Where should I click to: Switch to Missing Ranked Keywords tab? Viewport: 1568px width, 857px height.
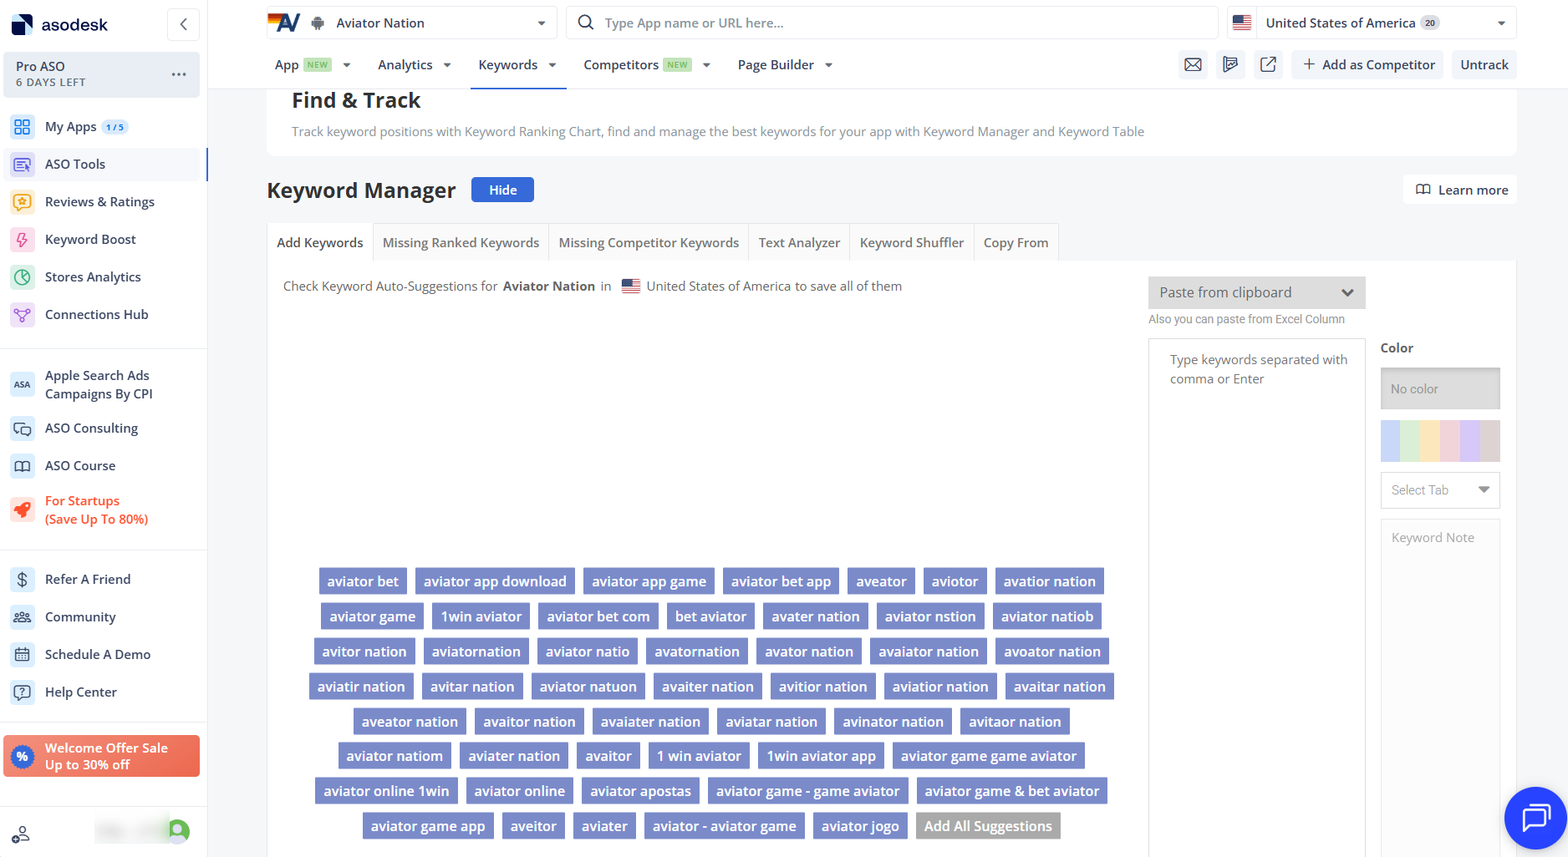(x=461, y=243)
